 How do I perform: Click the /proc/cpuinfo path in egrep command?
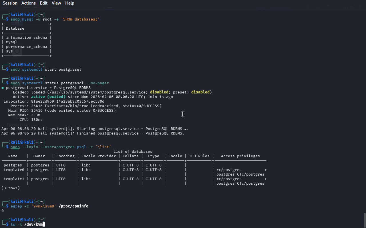click(x=73, y=206)
